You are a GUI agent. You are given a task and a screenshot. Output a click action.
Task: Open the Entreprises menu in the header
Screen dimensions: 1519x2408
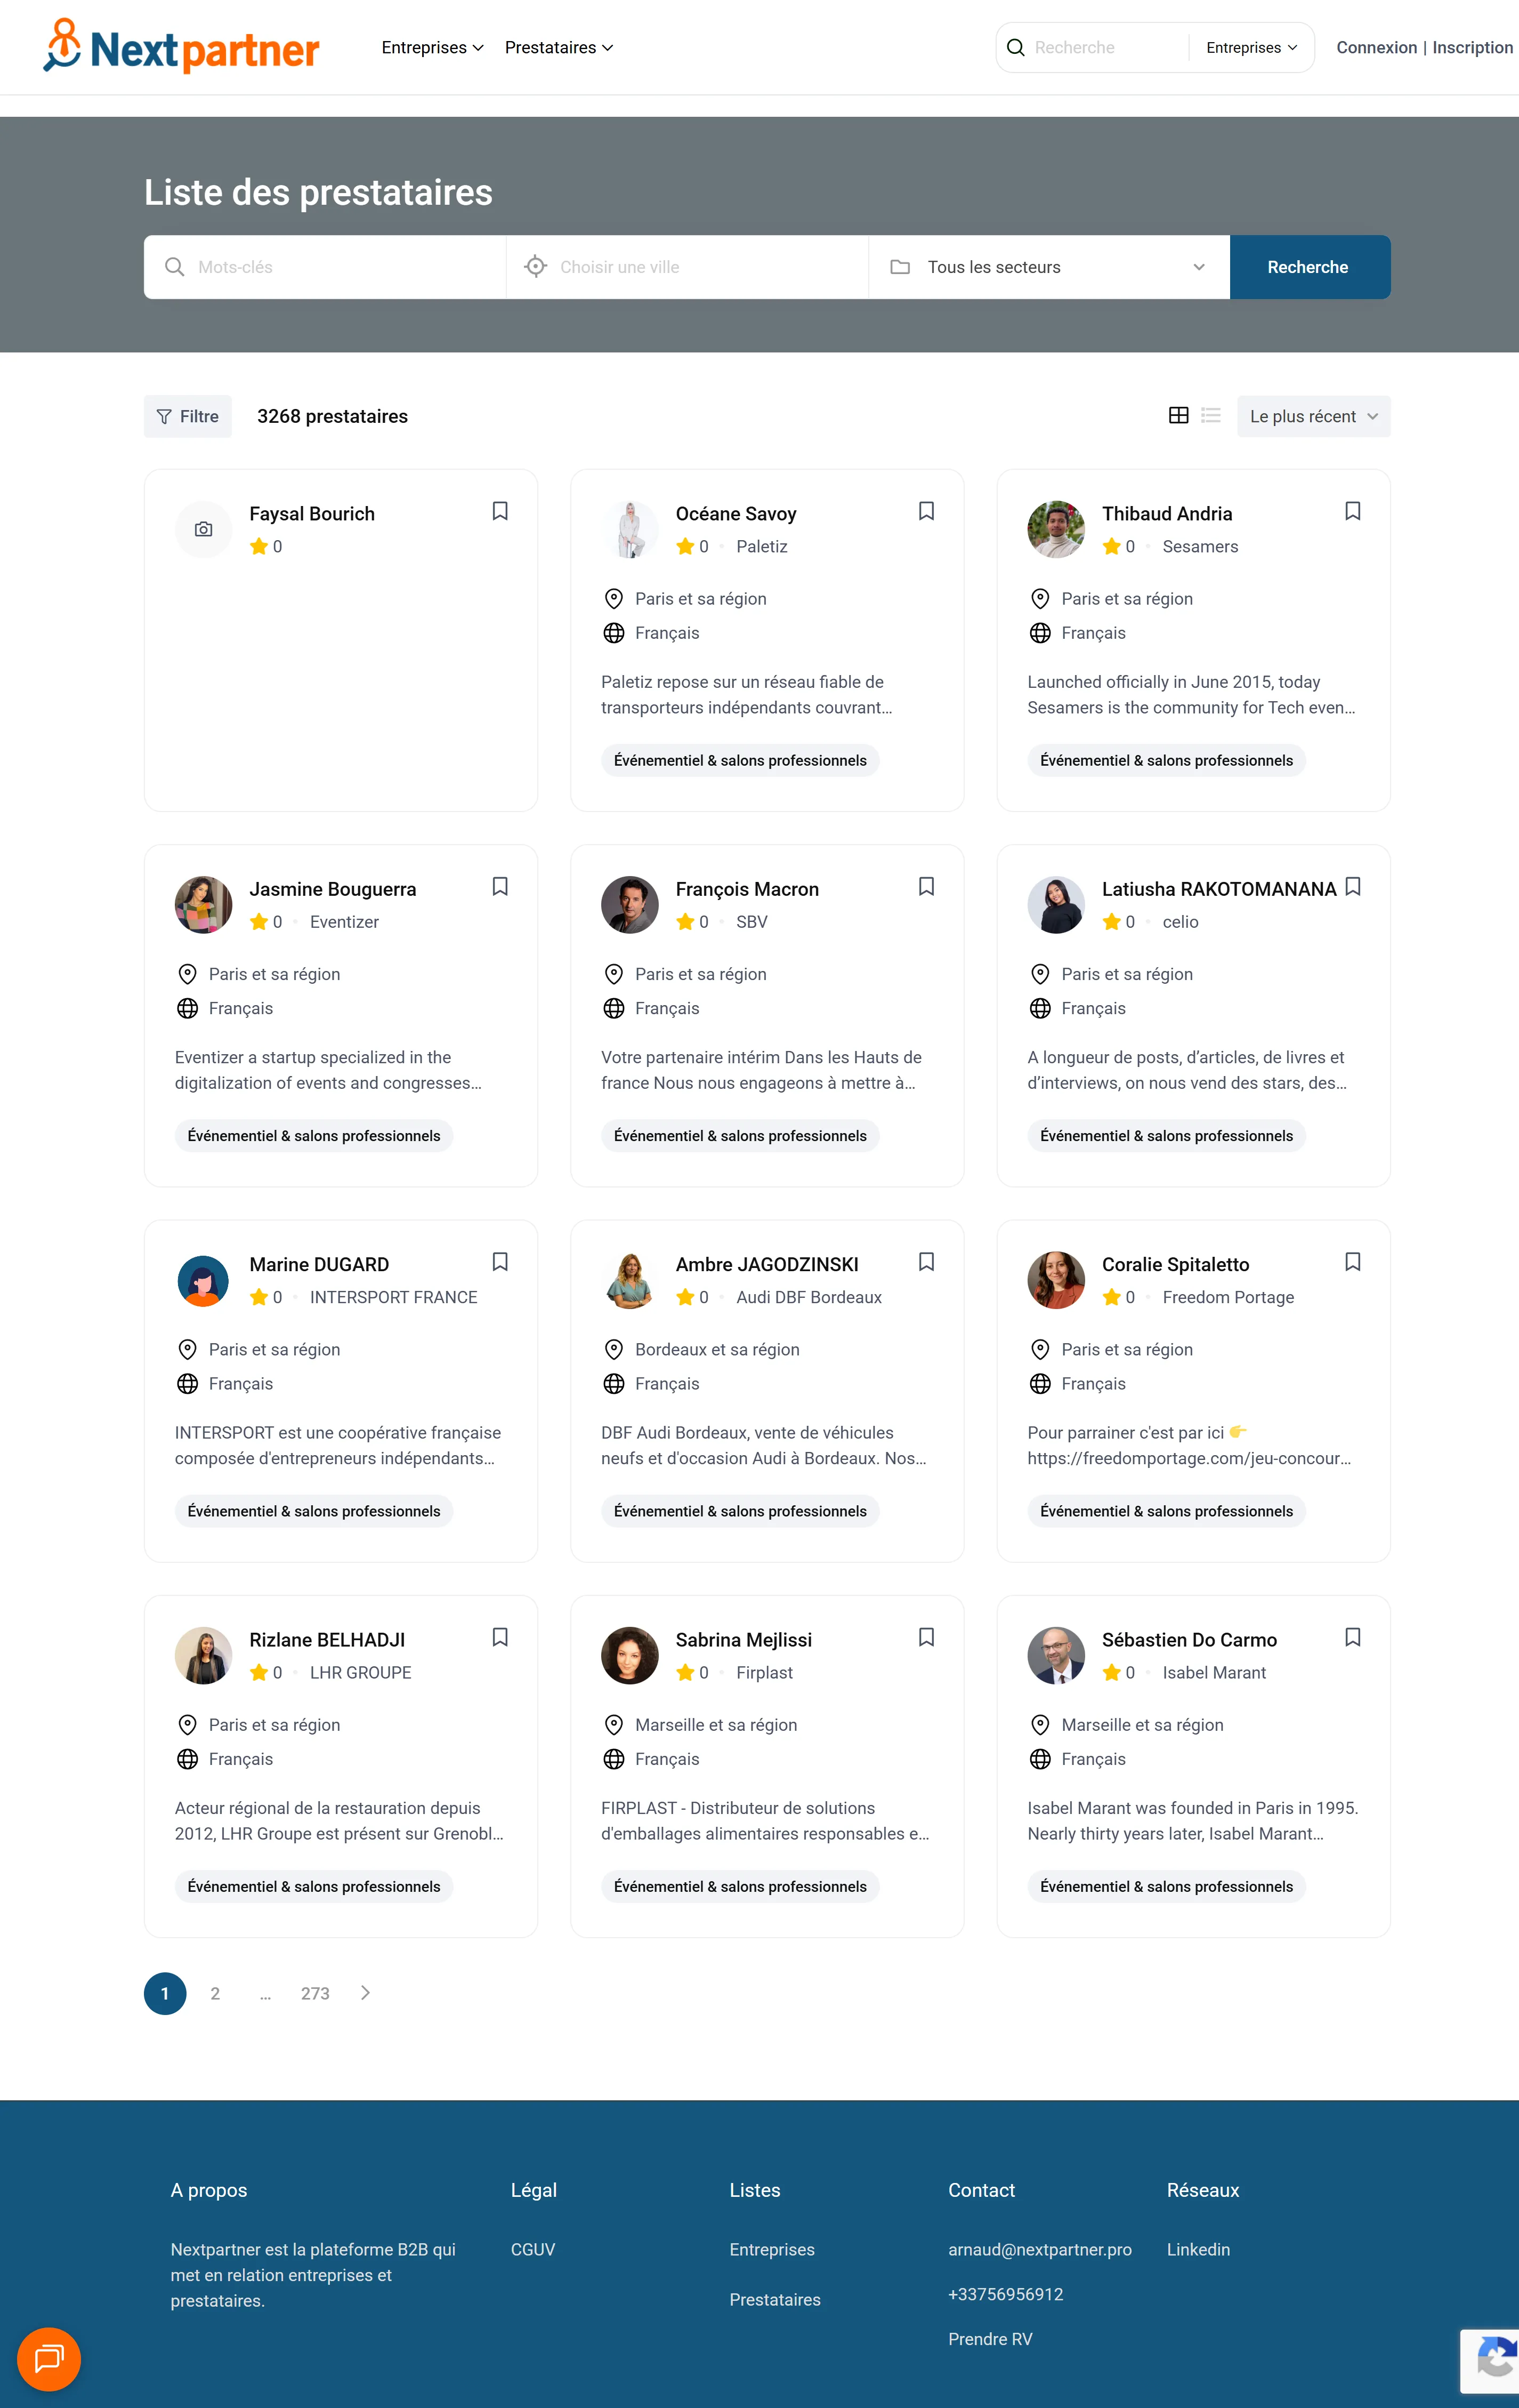[x=432, y=47]
